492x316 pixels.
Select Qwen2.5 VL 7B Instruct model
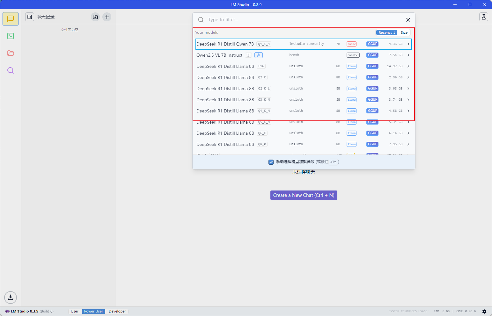[x=304, y=55]
